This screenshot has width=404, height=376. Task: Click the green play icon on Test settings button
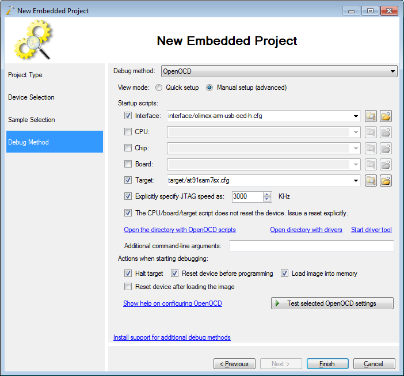(x=277, y=303)
